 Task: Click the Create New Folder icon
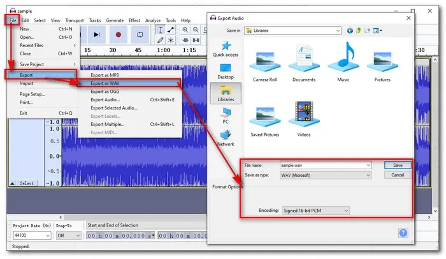(367, 31)
